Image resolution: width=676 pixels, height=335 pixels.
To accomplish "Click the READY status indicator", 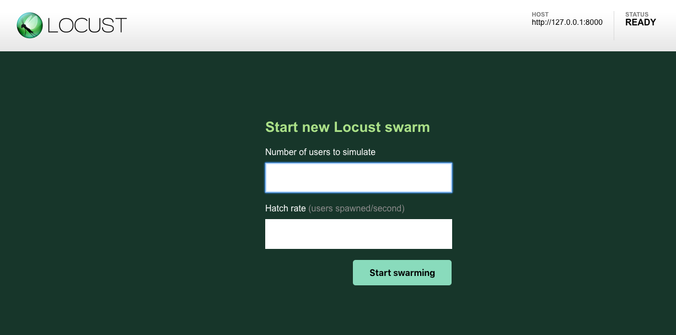I will [x=641, y=23].
